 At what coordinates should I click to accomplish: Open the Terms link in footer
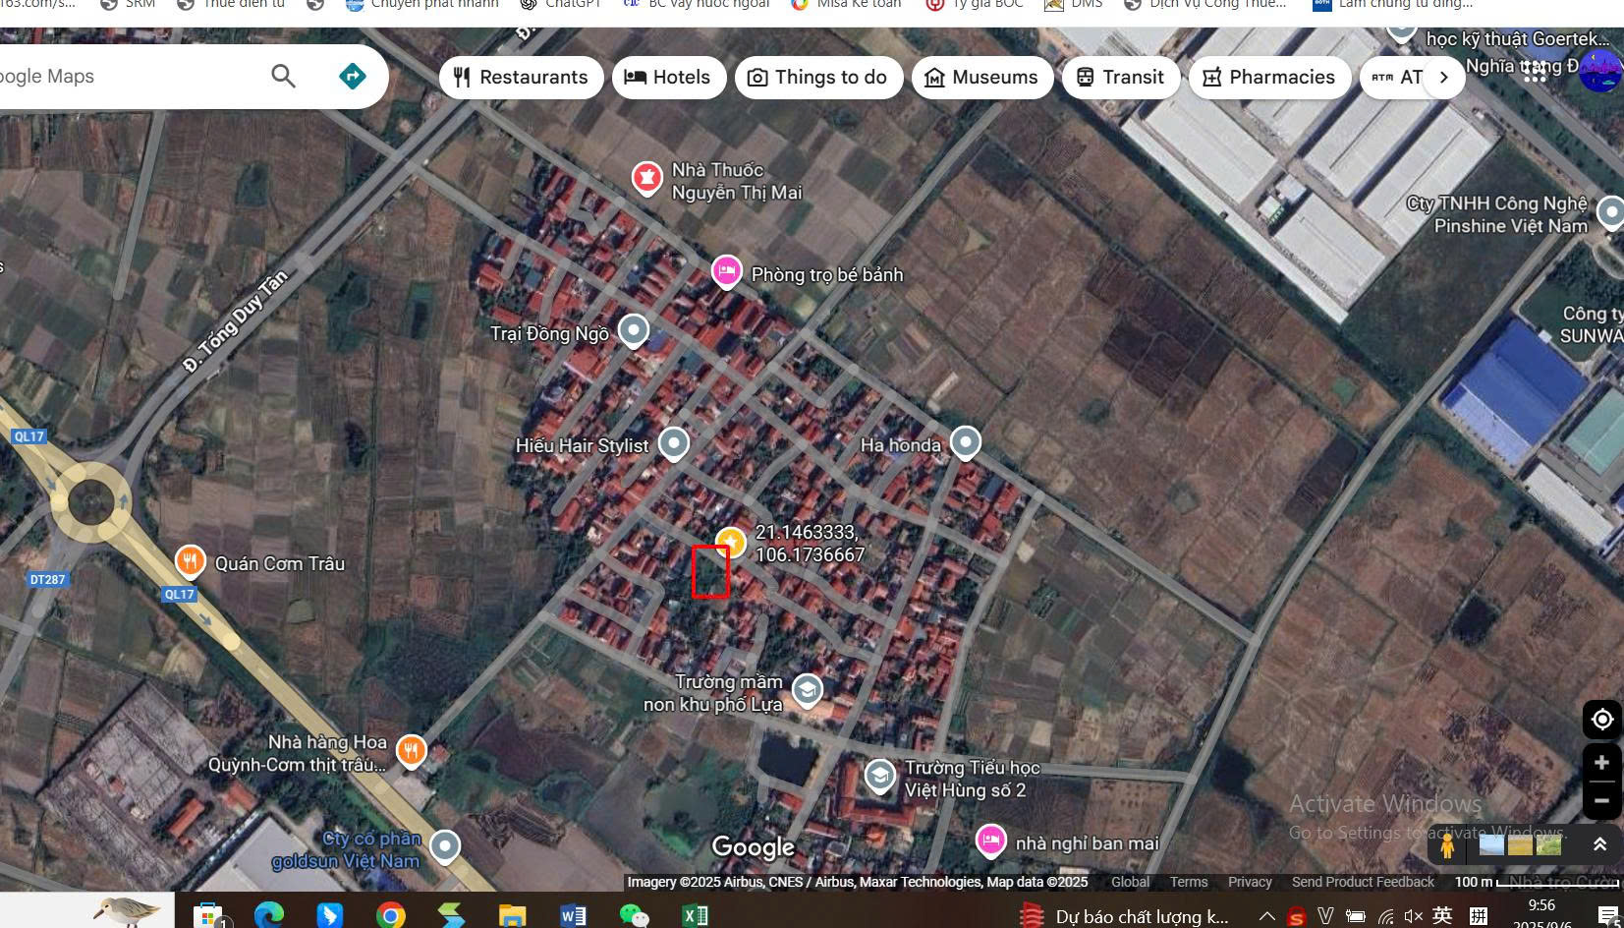point(1189,882)
